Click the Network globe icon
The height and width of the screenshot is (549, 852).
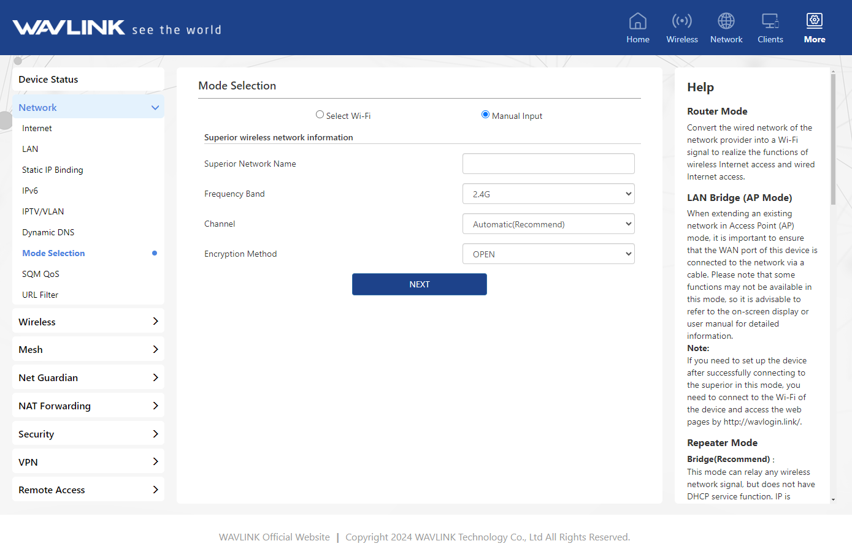pyautogui.click(x=726, y=21)
